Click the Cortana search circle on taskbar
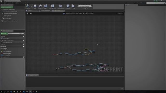 pyautogui.click(x=5, y=92)
